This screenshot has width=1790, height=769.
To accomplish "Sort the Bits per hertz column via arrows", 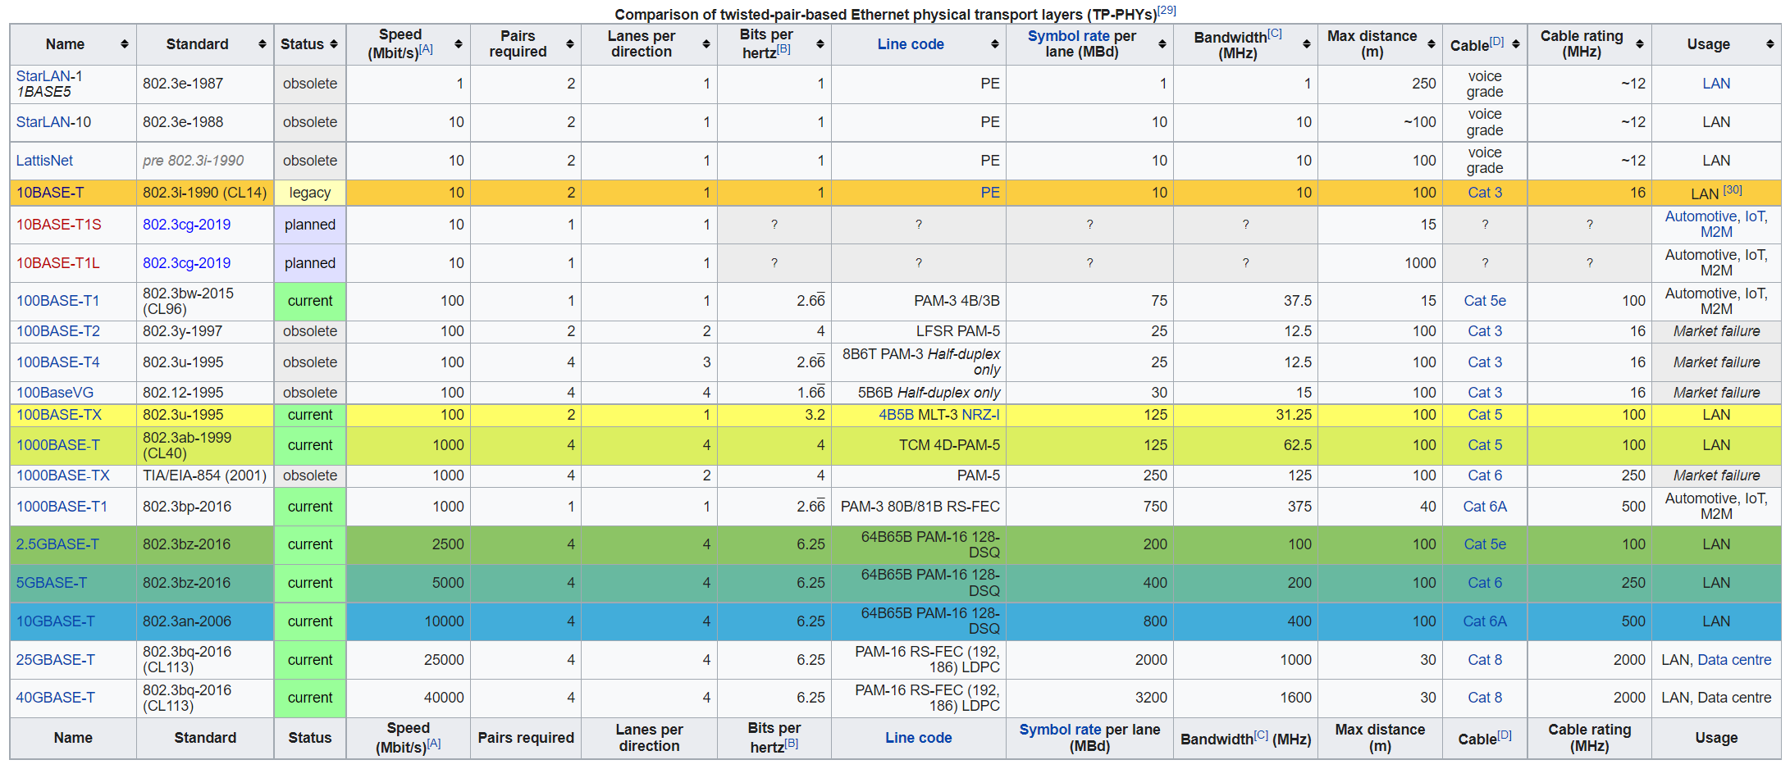I will pos(820,44).
